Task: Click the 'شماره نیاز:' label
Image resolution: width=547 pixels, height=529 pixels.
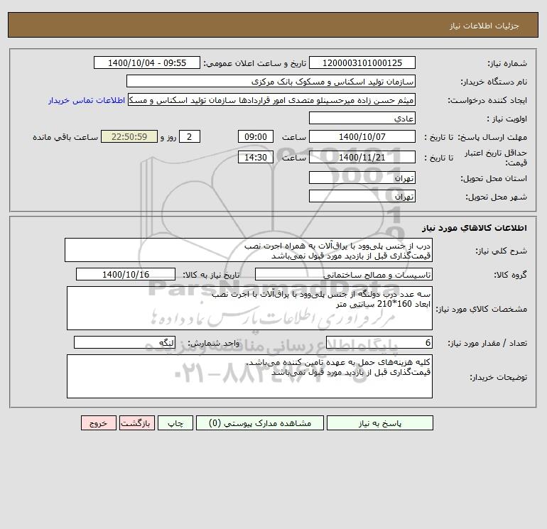Action: (x=507, y=63)
